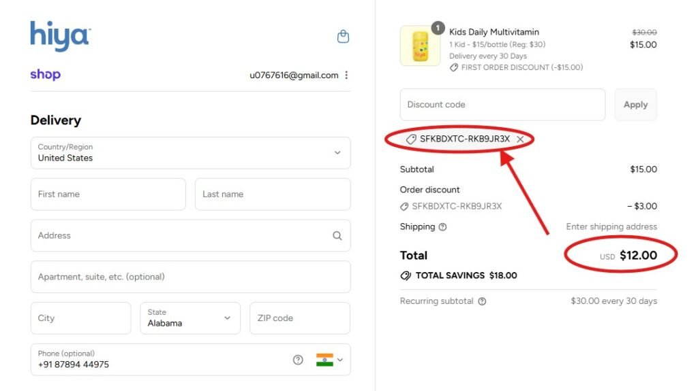This screenshot has width=698, height=391.
Task: Click the Phone (optional) field
Action: click(191, 360)
